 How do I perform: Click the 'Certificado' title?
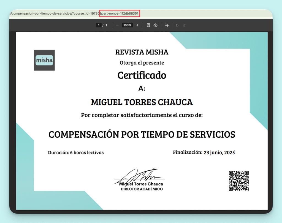(x=142, y=75)
